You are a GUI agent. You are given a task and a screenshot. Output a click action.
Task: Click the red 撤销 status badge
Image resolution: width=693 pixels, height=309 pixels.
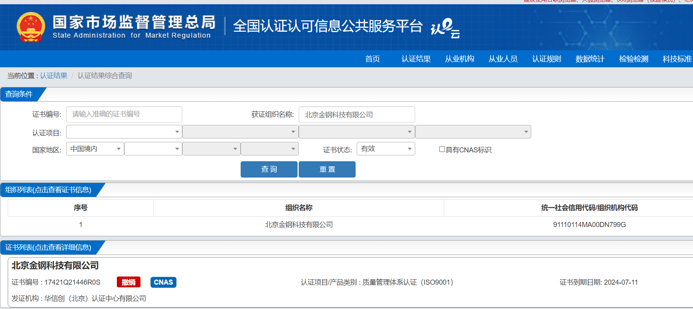[x=128, y=282]
